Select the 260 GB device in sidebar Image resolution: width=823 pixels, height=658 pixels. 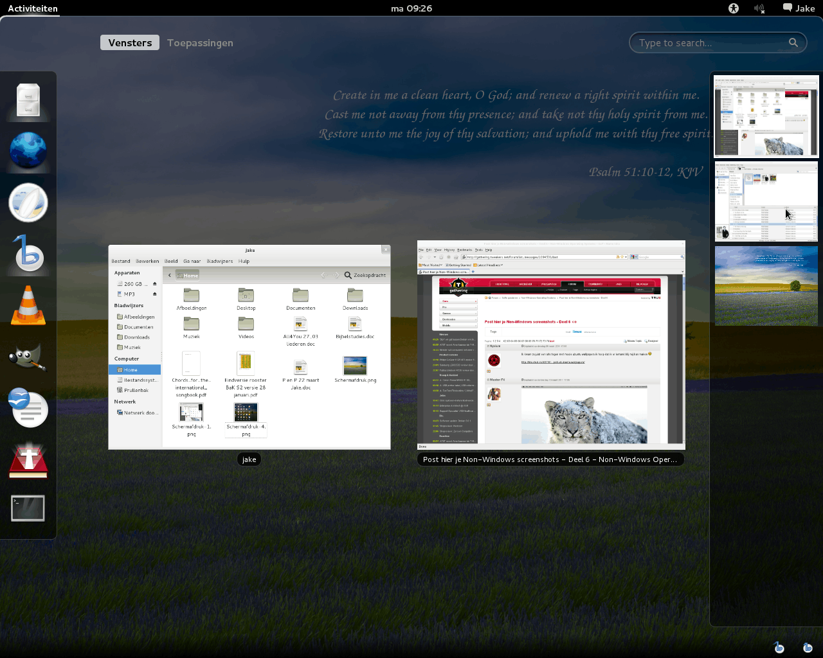[132, 283]
